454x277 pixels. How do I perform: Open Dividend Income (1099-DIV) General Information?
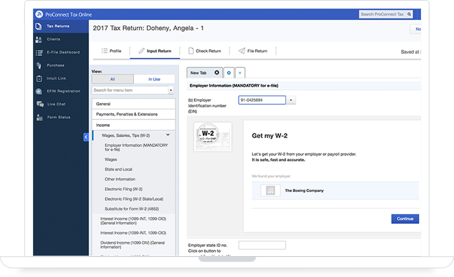[132, 245]
